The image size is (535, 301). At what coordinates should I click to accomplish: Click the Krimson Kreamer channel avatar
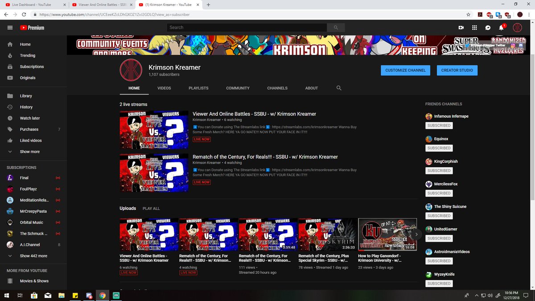pyautogui.click(x=131, y=71)
